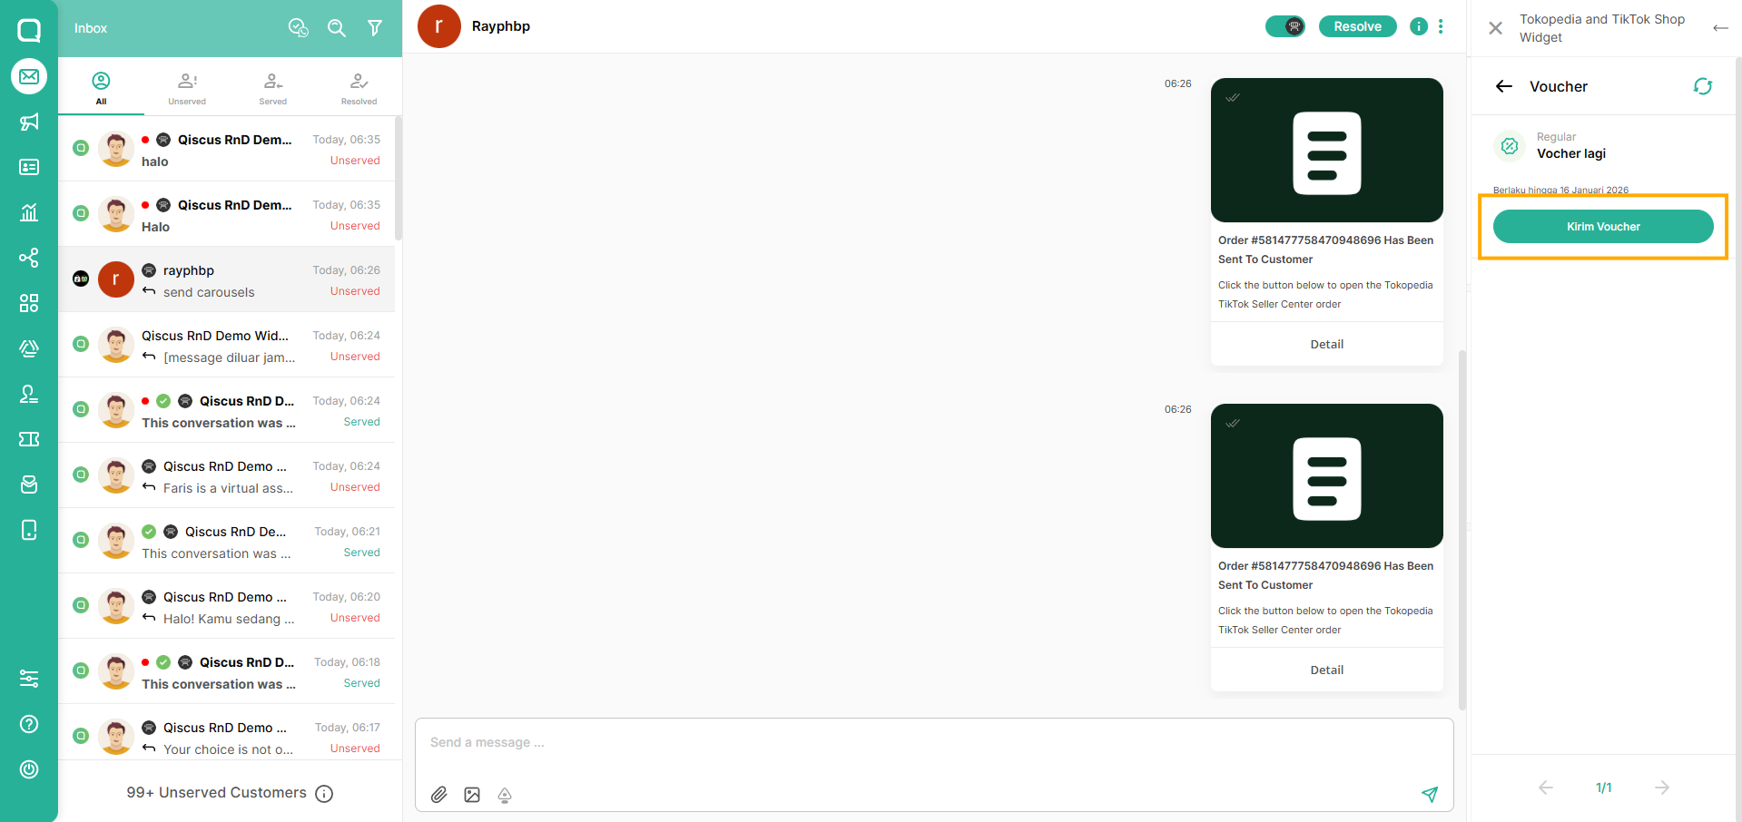1742x822 pixels.
Task: Click the send message paper plane icon
Action: point(1430,795)
